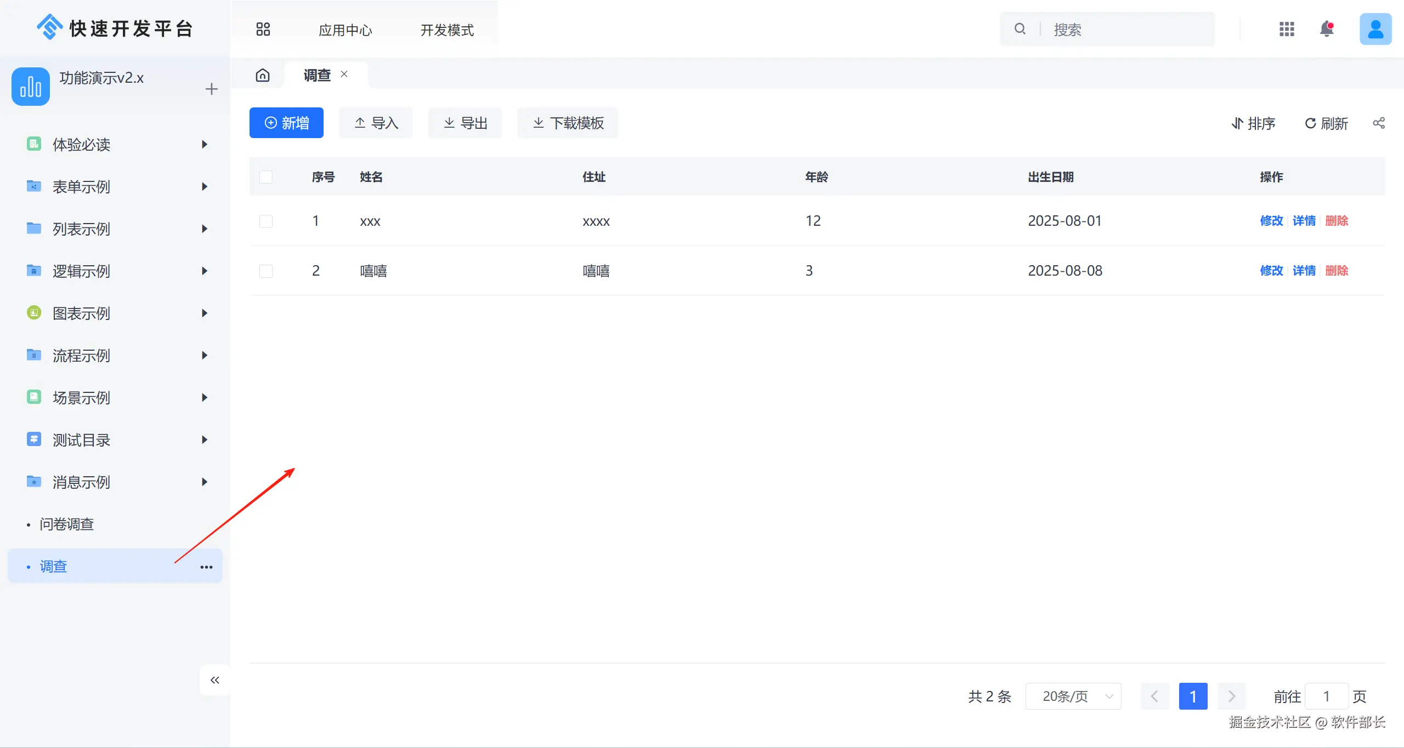The image size is (1404, 748).
Task: Check the row 1 checkbox for xxx
Action: (x=266, y=221)
